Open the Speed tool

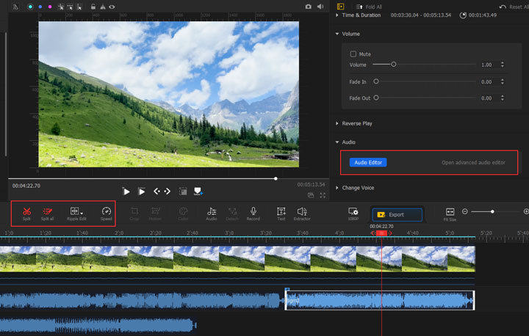(107, 212)
